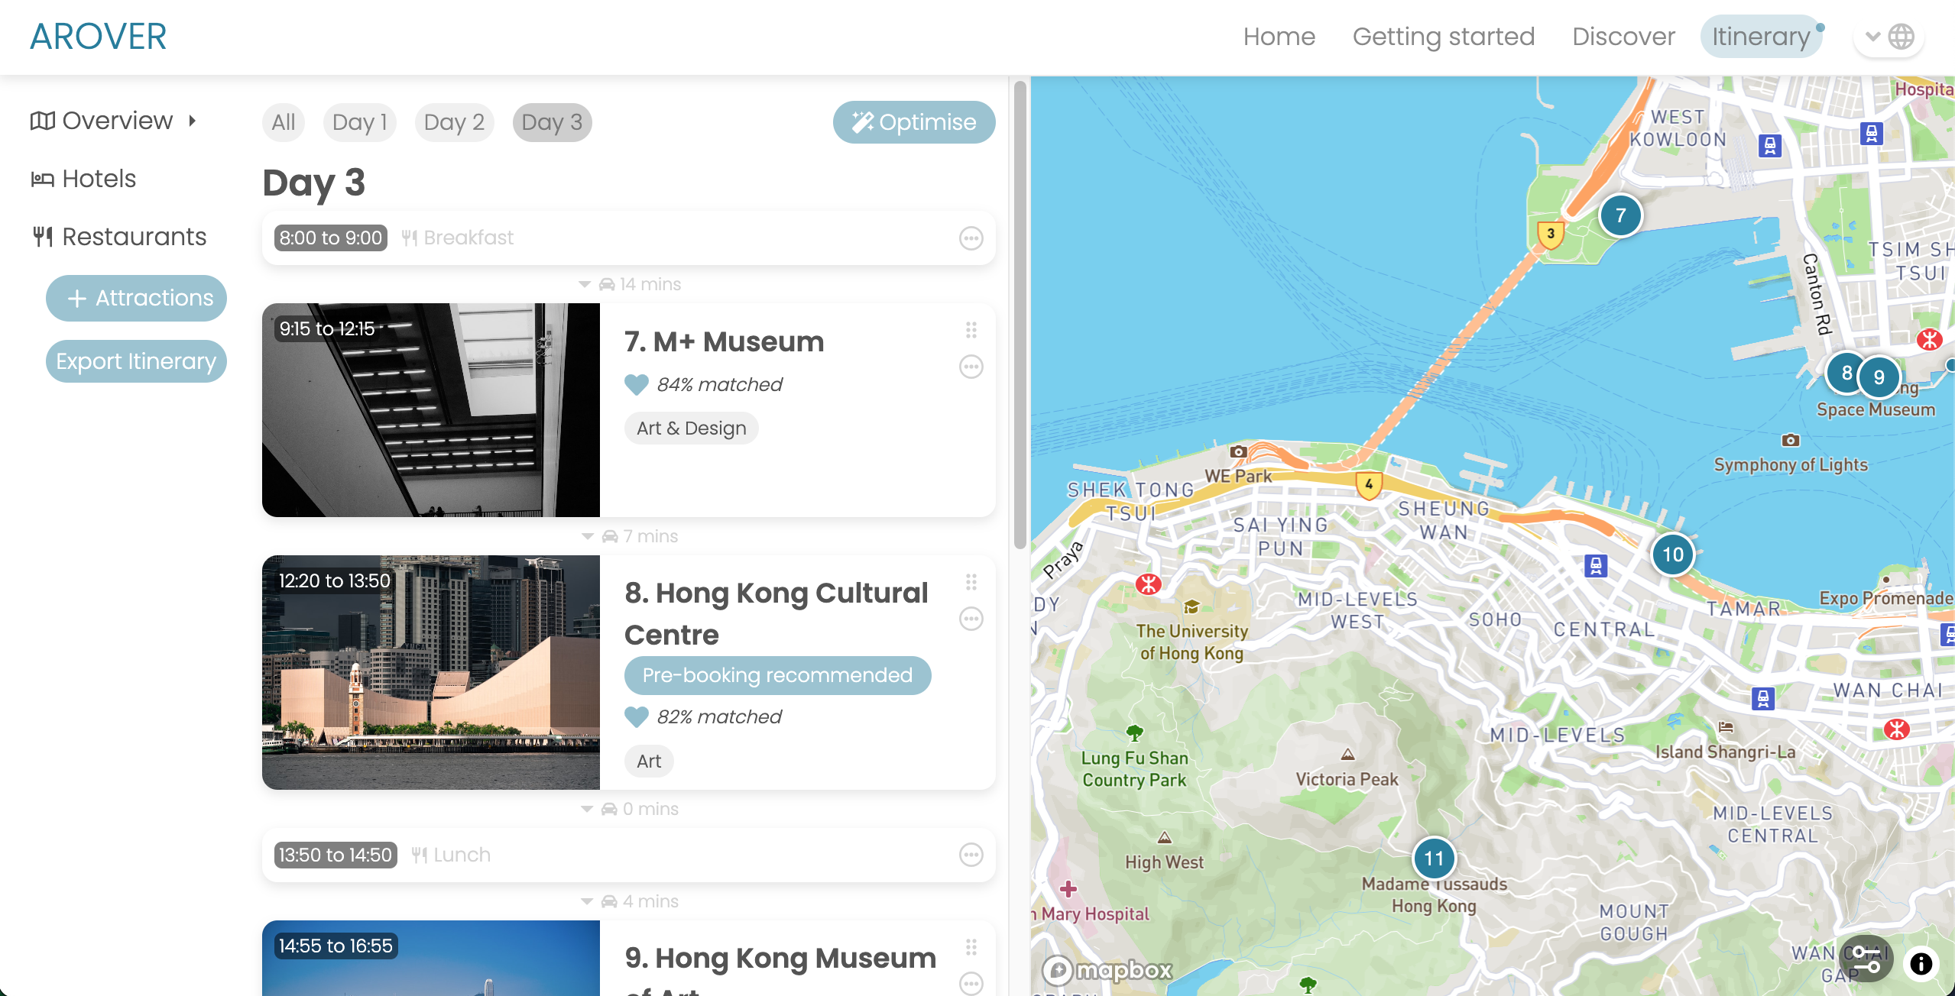Open M+ Museum more options icon
Screen dimensions: 1955x996
click(971, 367)
